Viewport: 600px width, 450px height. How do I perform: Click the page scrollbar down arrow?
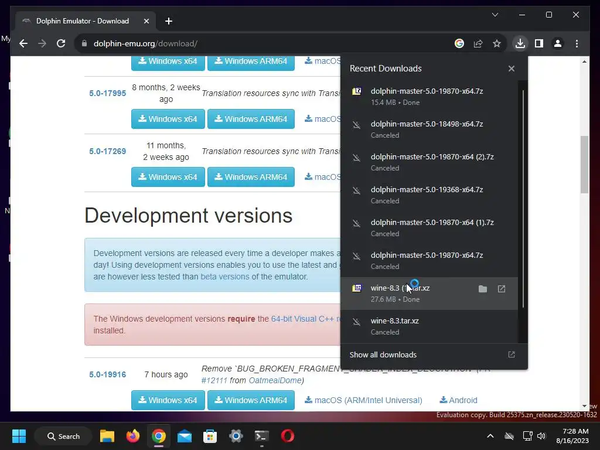pyautogui.click(x=584, y=406)
